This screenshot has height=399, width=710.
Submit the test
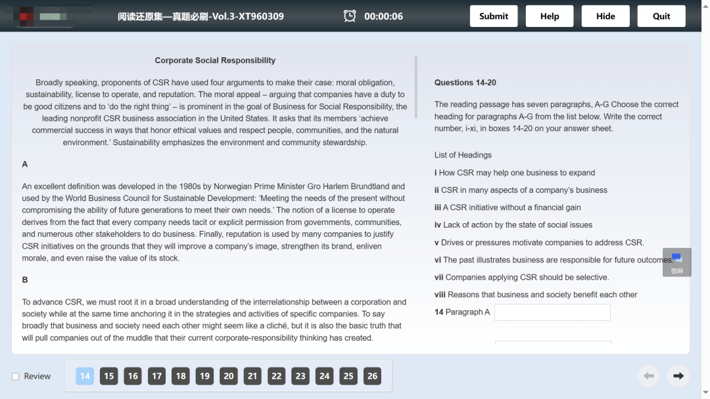click(494, 16)
